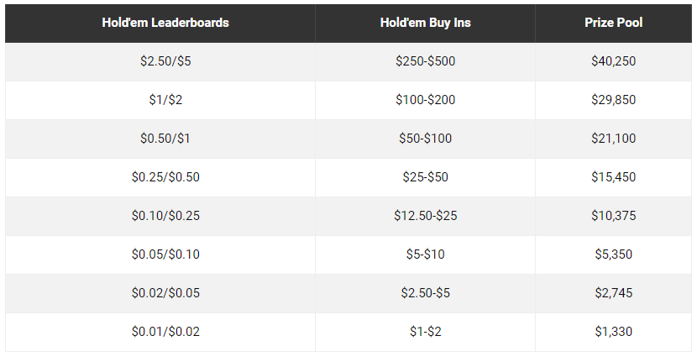The width and height of the screenshot is (697, 362).
Task: Select the $0.50/$1 leaderboard cell
Action: coord(165,139)
